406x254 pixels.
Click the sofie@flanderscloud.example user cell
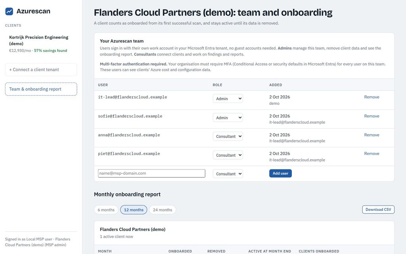[x=130, y=116]
